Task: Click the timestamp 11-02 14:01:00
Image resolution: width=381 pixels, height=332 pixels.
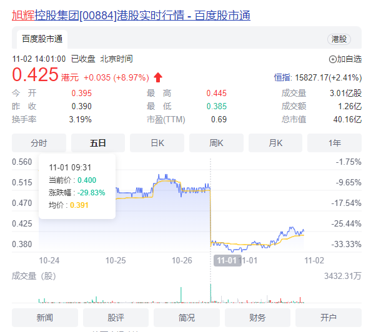Action: [39, 59]
